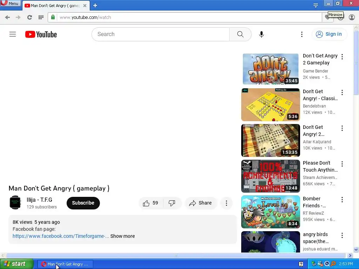This screenshot has width=359, height=269.
Task: Open options for Don't Get Angry 2 Gameplay
Action: tap(342, 57)
